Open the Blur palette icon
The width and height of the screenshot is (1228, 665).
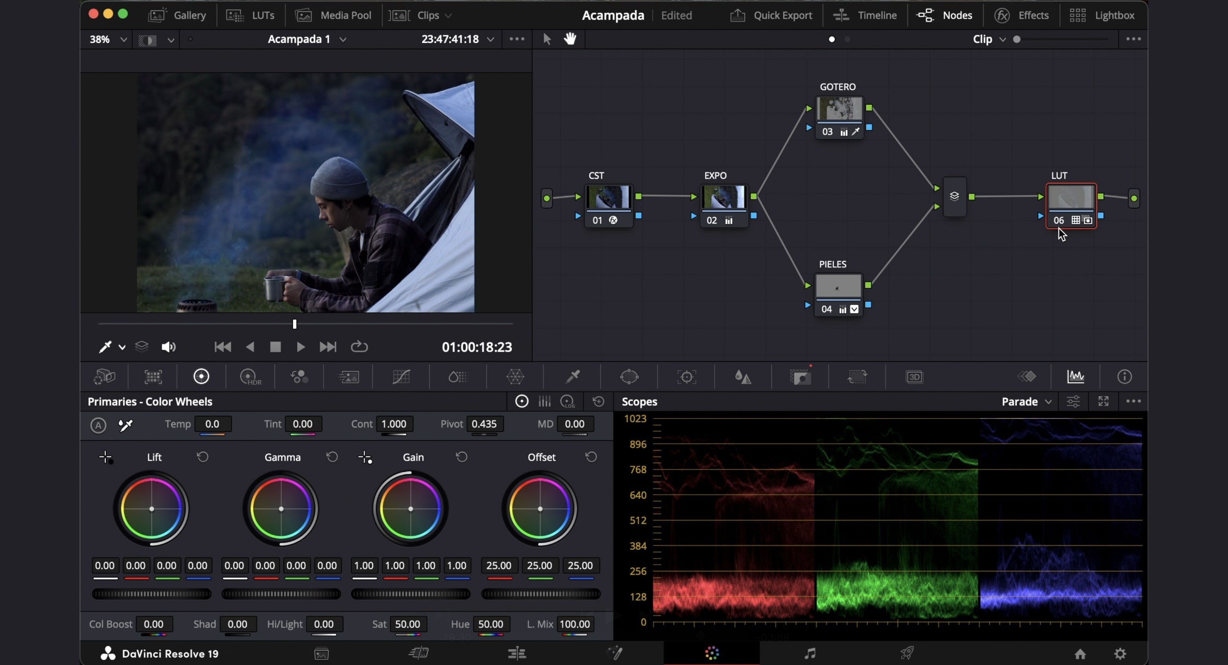(x=743, y=377)
